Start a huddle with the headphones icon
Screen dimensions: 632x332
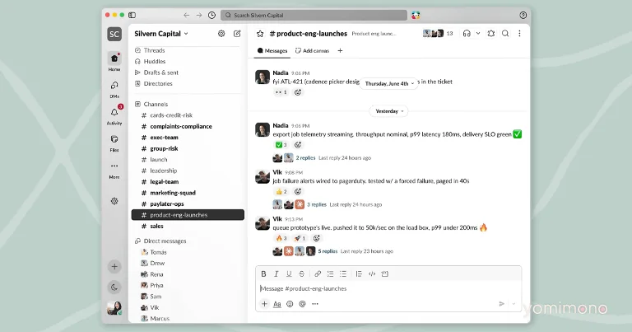[x=467, y=34]
